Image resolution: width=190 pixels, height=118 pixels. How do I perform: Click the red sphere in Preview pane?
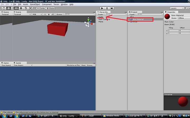[183, 101]
